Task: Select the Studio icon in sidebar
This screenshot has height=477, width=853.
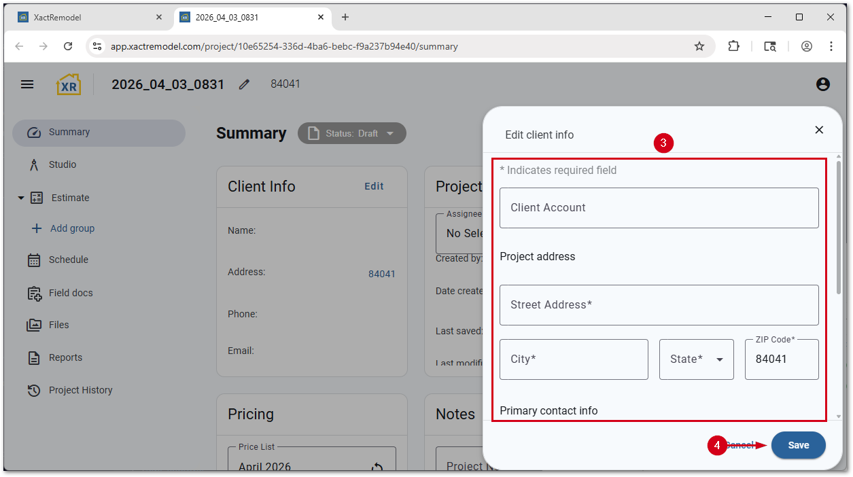Action: [33, 164]
